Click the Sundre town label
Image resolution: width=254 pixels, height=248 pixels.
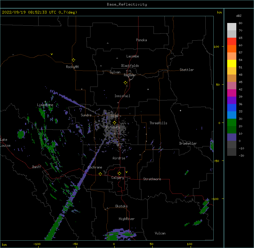tap(86, 115)
